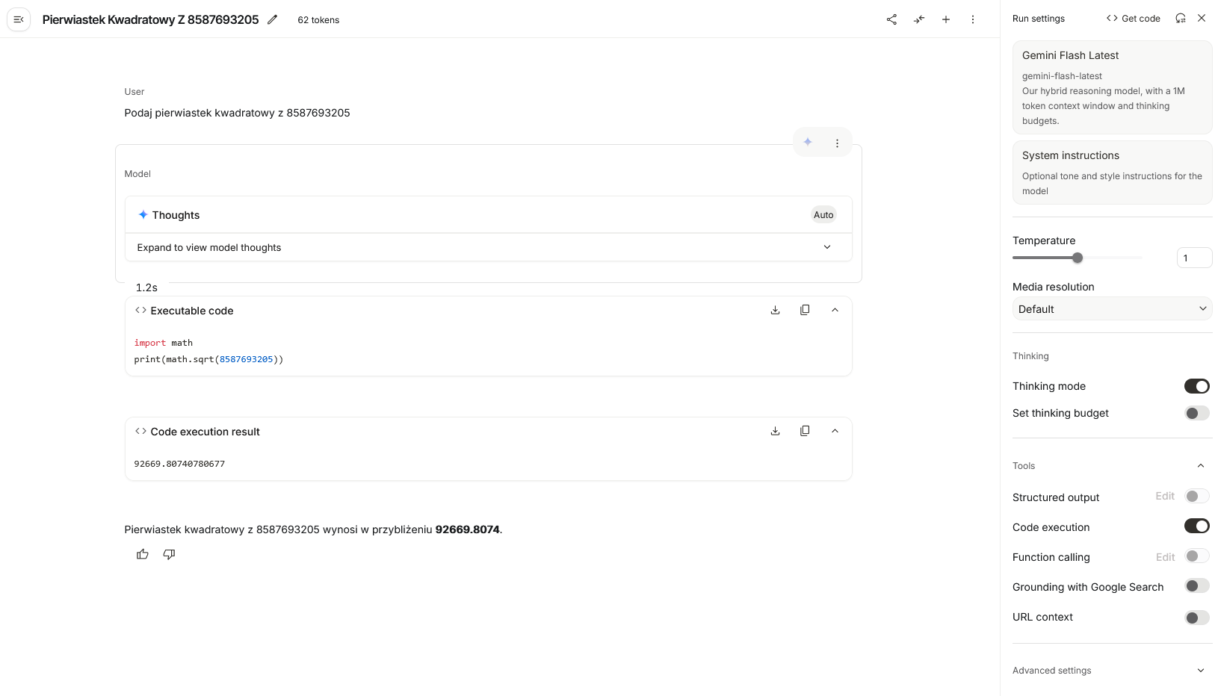Give the response a thumbs up
This screenshot has width=1218, height=696.
(143, 554)
